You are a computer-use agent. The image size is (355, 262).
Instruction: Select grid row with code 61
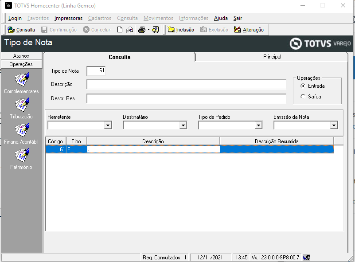[190, 149]
